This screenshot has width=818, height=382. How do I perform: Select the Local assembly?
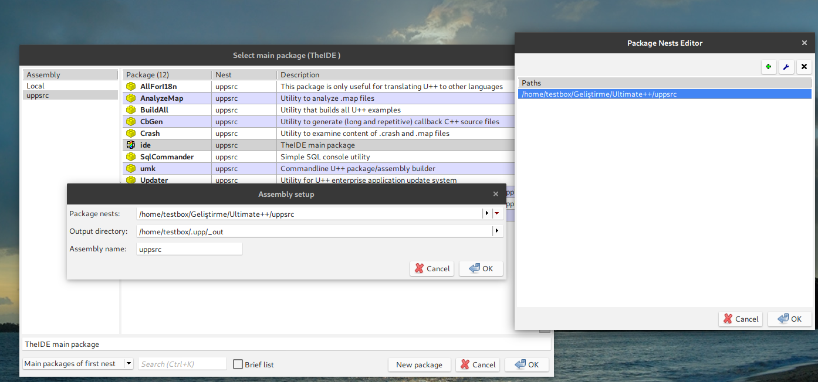tap(36, 86)
